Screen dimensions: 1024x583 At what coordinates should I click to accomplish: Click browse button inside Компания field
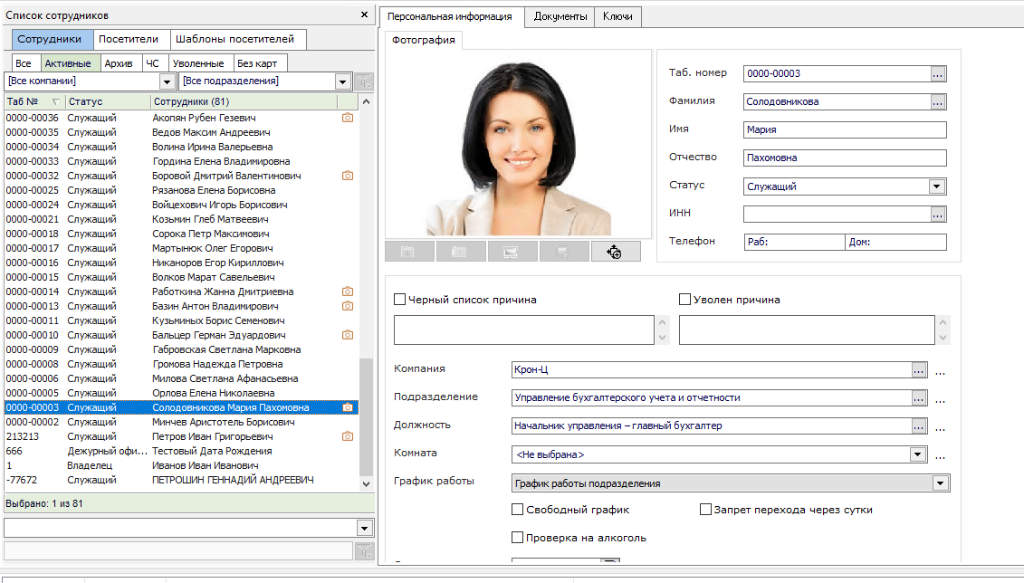pyautogui.click(x=919, y=369)
